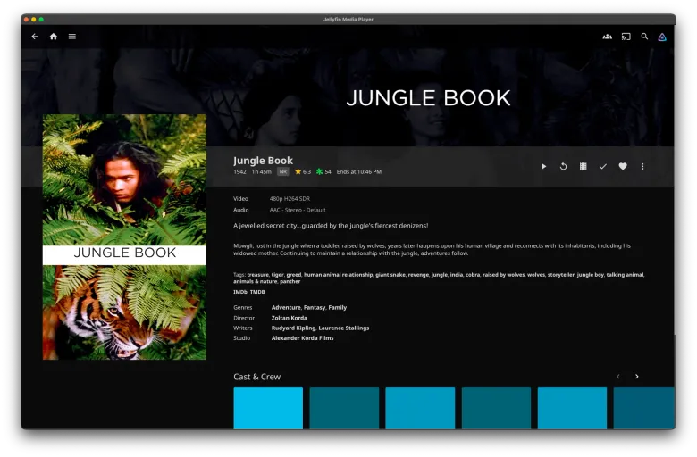
Task: Select the panther tag
Action: tap(290, 281)
